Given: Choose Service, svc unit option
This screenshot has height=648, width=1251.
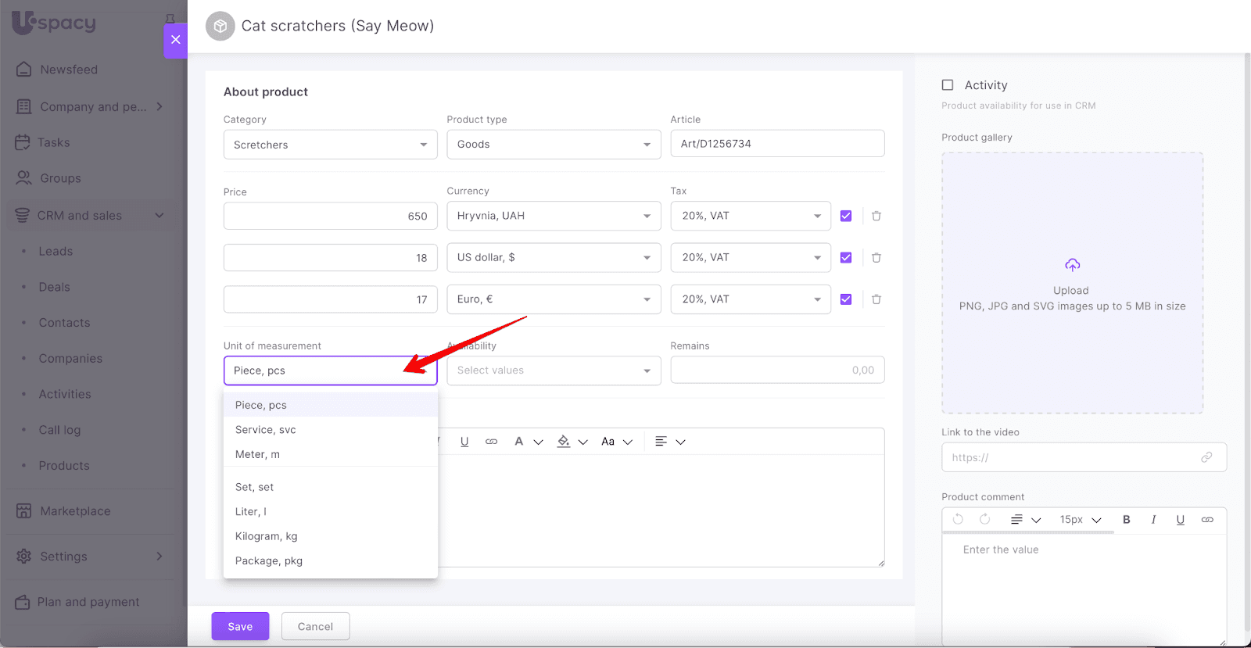Looking at the screenshot, I should tap(266, 430).
